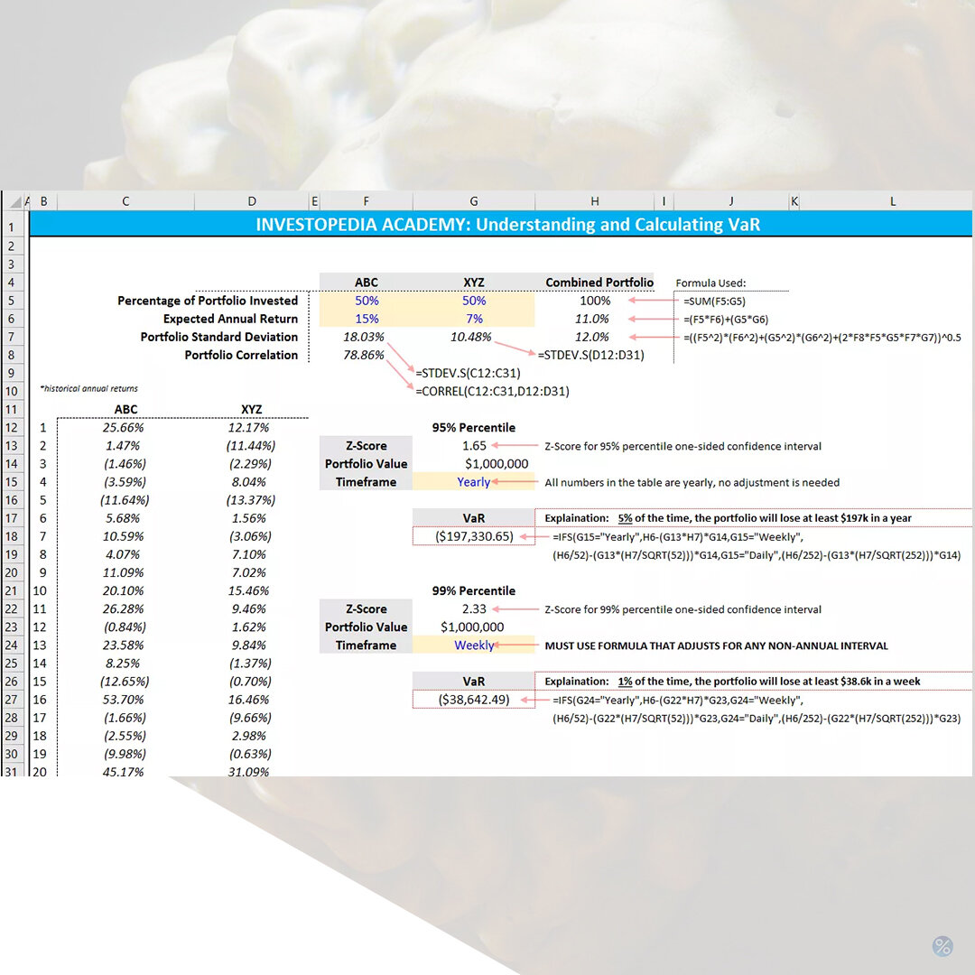Select XYZ return (9.66%) cell
975x975 pixels.
point(251,719)
